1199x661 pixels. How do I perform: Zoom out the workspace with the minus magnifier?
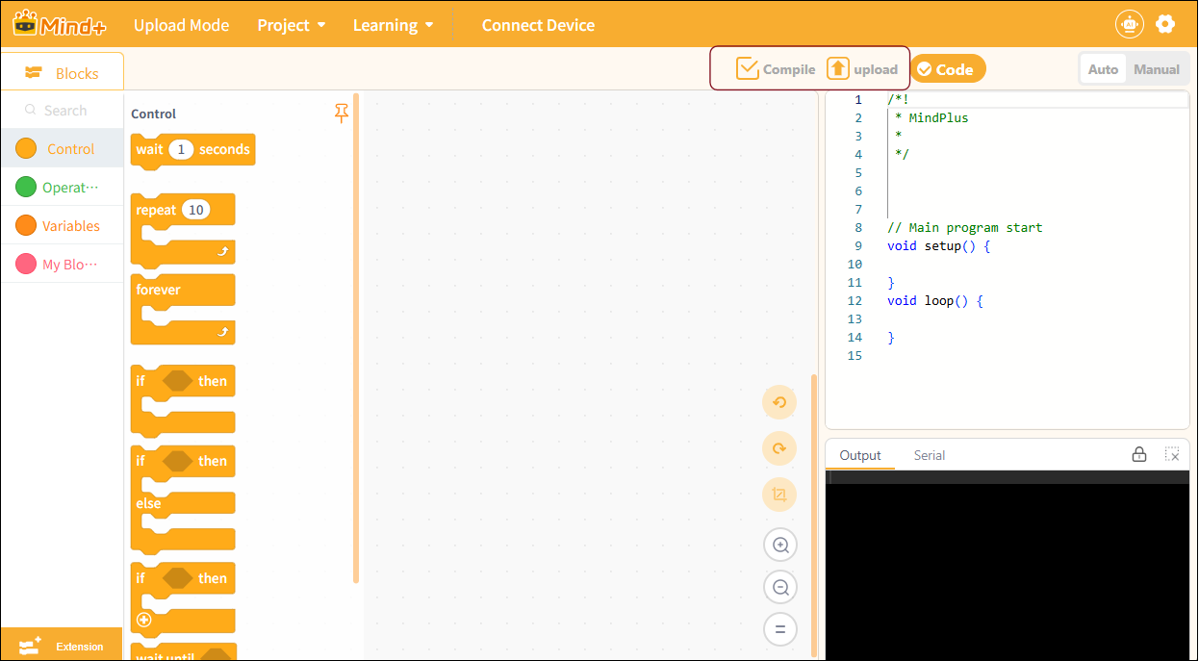point(780,587)
